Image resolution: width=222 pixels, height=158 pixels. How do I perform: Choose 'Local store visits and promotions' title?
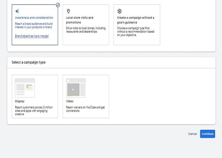(x=79, y=20)
